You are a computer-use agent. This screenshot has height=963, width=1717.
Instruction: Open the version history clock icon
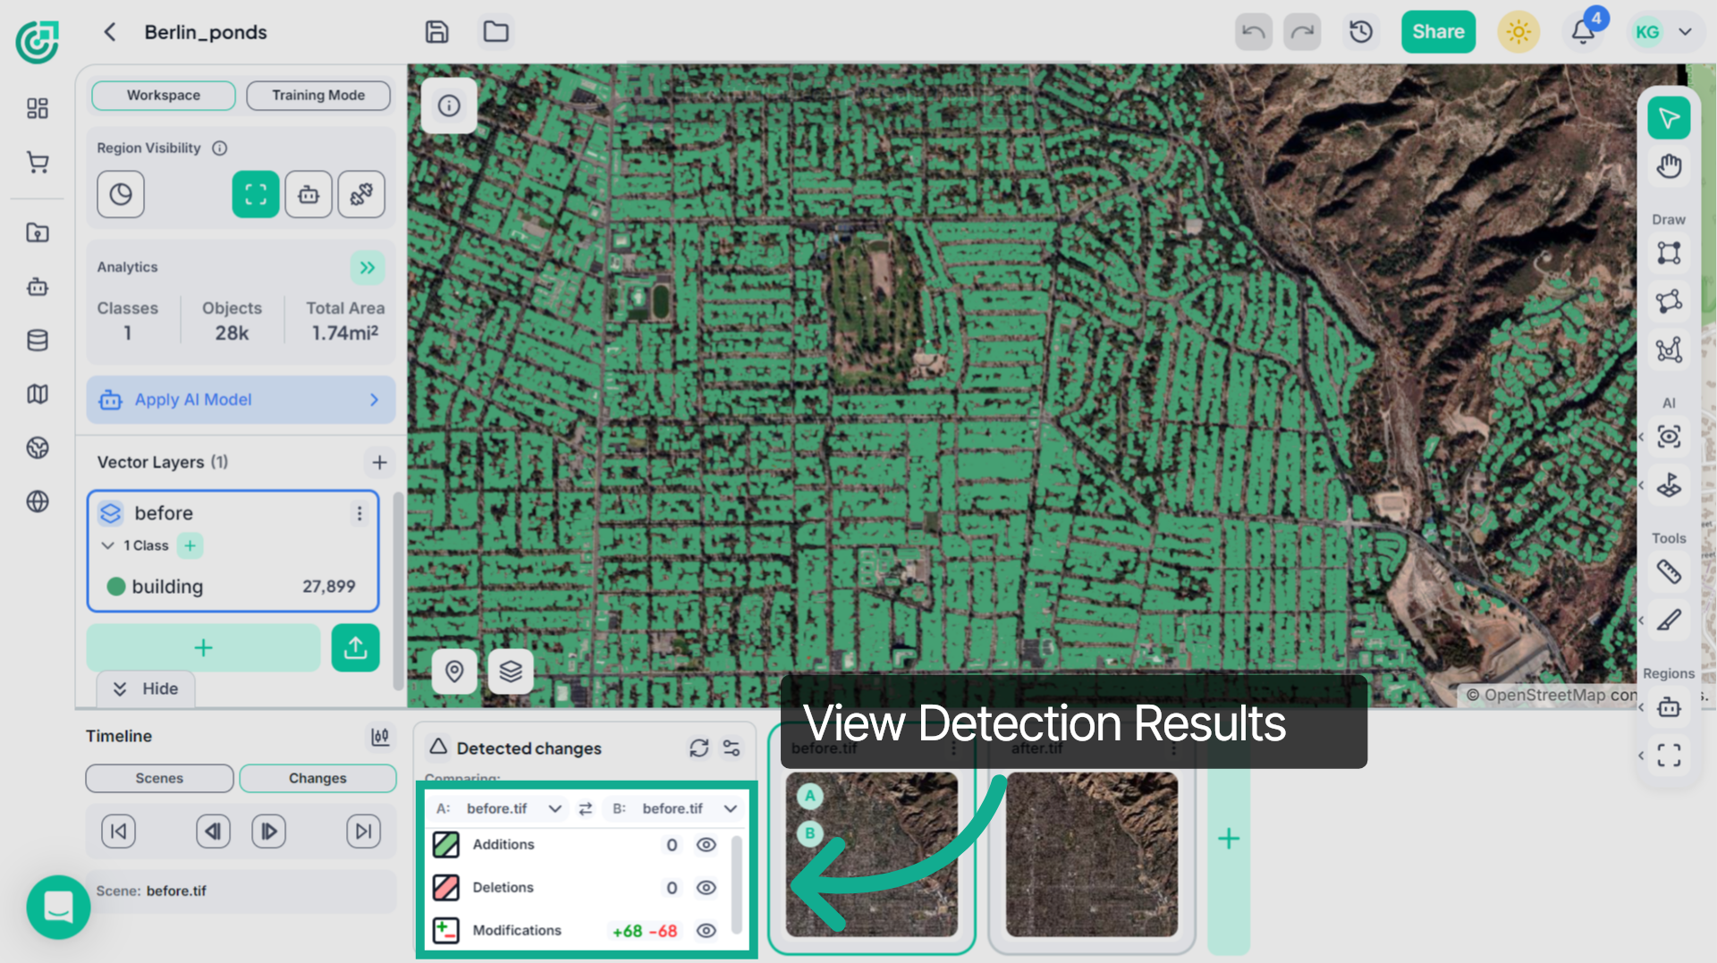tap(1361, 32)
